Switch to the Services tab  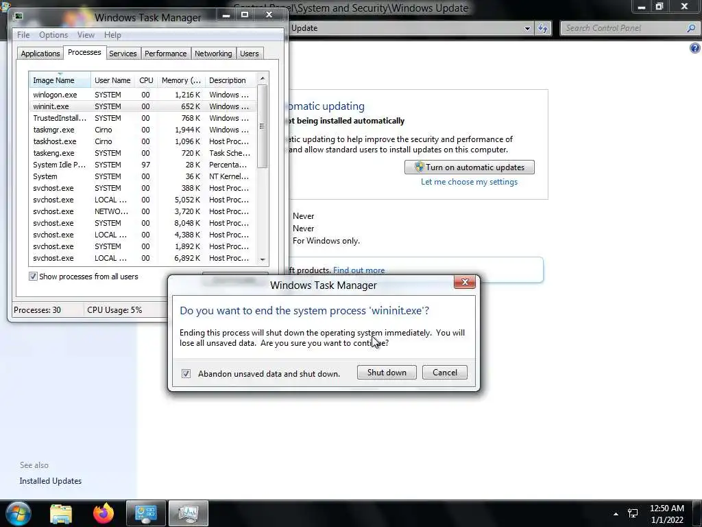[123, 54]
